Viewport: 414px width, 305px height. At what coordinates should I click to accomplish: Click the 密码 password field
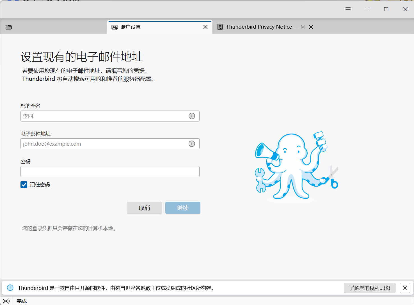coord(110,171)
